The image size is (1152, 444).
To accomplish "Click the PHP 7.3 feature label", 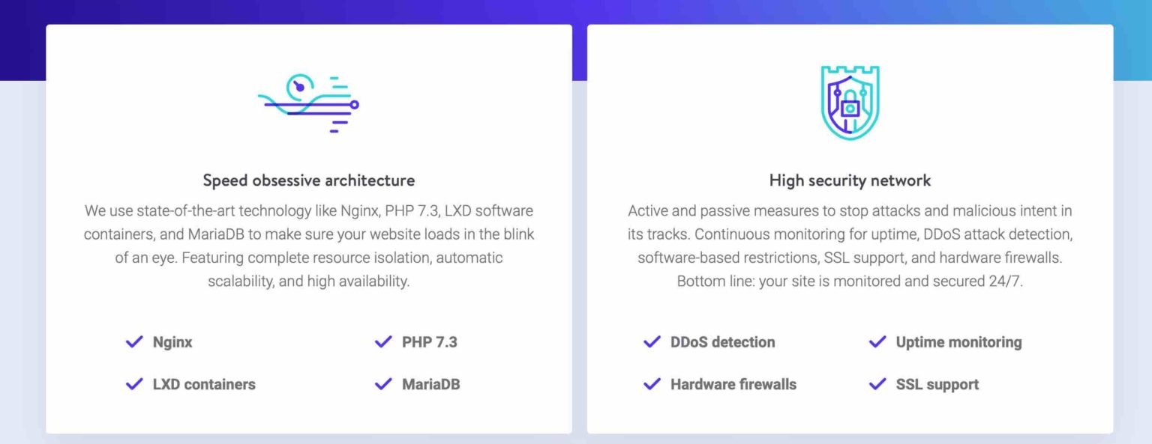I will pos(429,342).
